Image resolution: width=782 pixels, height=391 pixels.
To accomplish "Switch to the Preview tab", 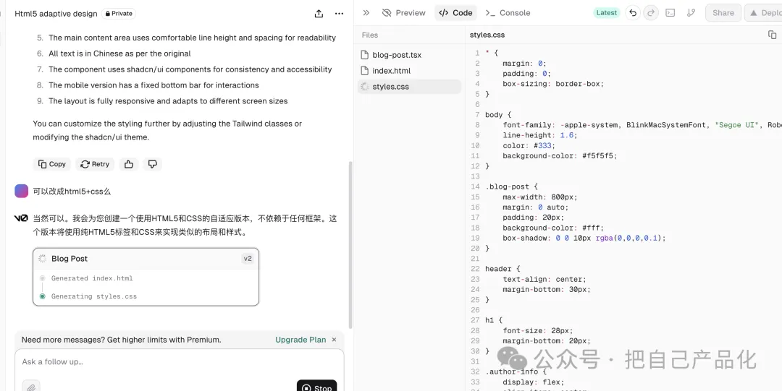I will [x=403, y=13].
